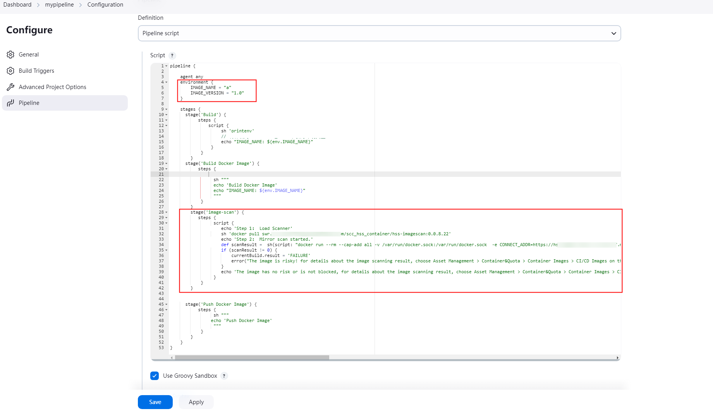The image size is (713, 411).
Task: Collapse the Build Docker Image fold at line 19
Action: tap(167, 163)
